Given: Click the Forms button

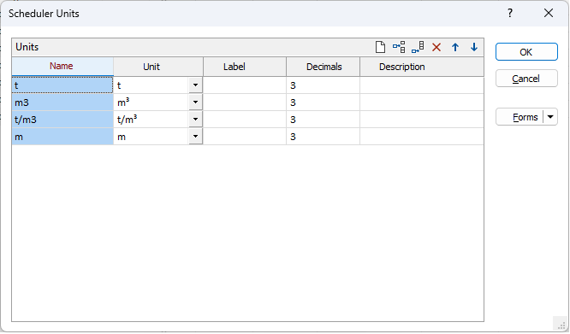Looking at the screenshot, I should coord(520,117).
